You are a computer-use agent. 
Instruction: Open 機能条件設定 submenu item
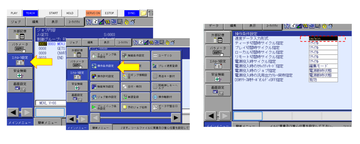[x=136, y=55]
